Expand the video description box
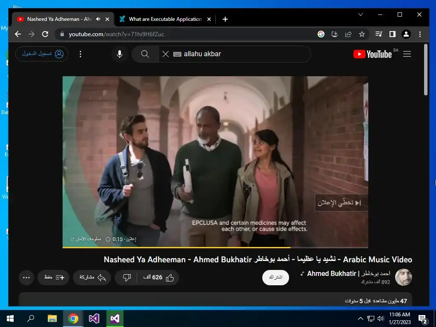The height and width of the screenshot is (327, 436). (x=215, y=299)
